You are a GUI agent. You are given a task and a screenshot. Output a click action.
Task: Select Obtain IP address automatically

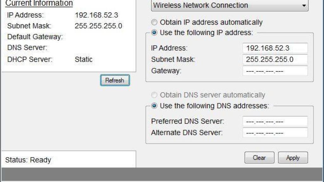point(154,22)
